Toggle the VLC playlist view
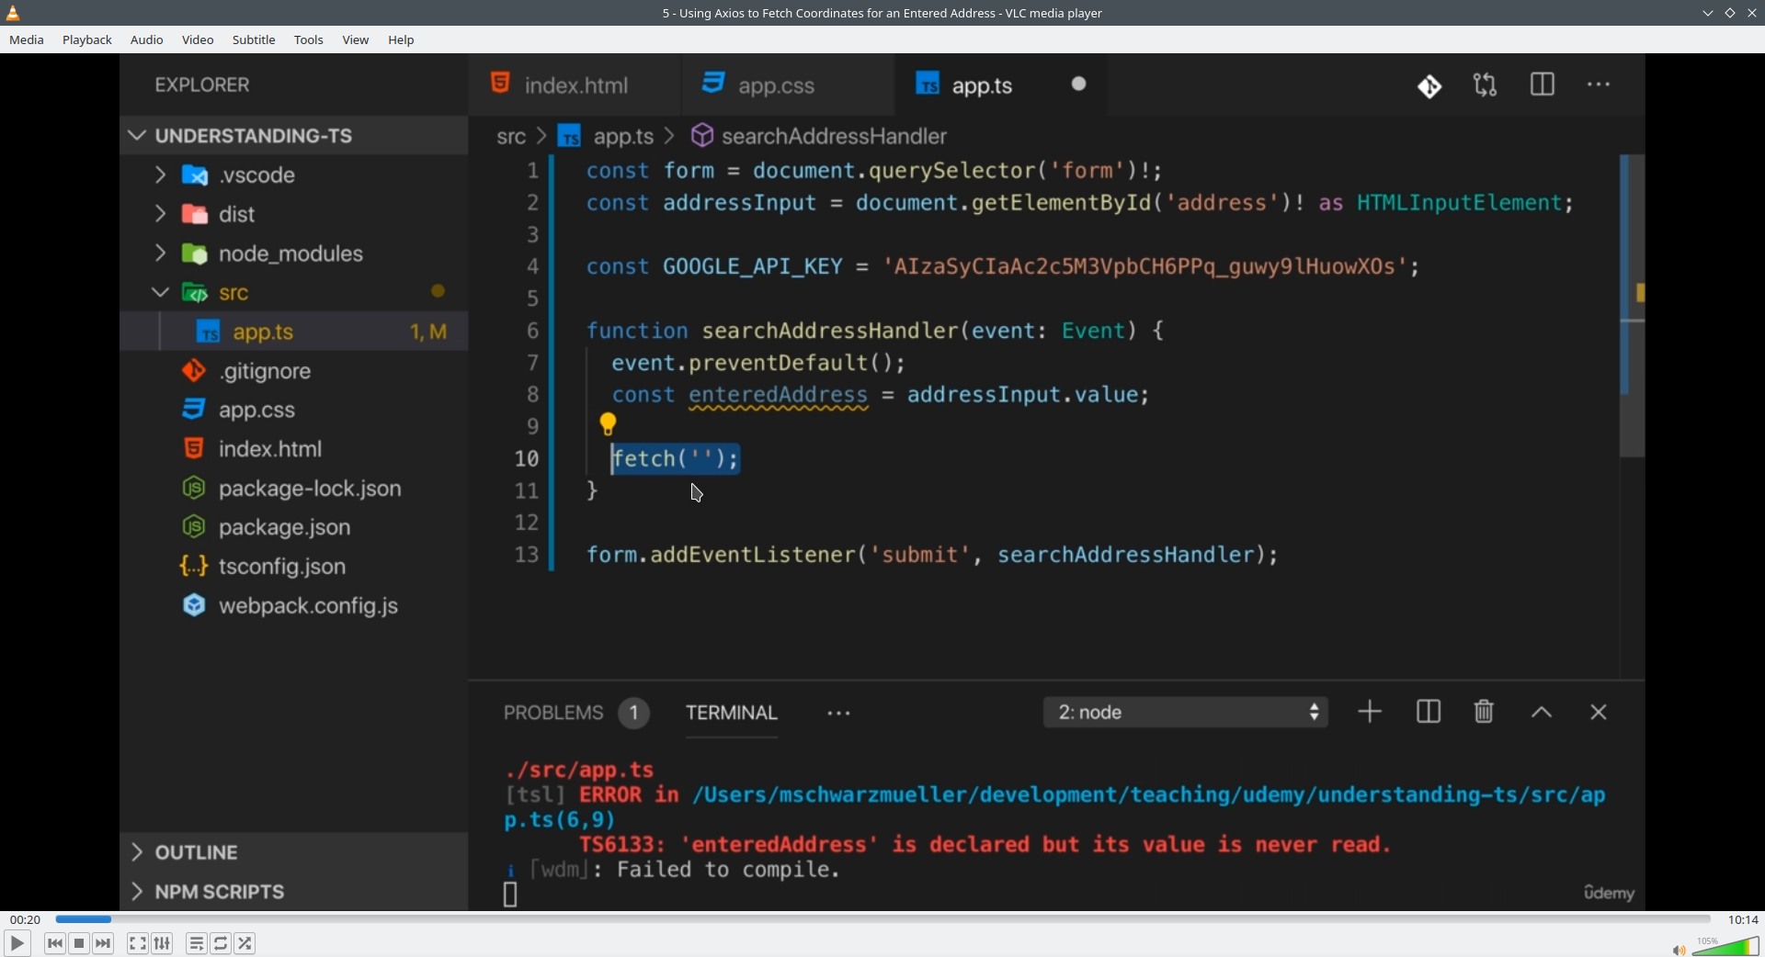The image size is (1765, 957). [197, 943]
